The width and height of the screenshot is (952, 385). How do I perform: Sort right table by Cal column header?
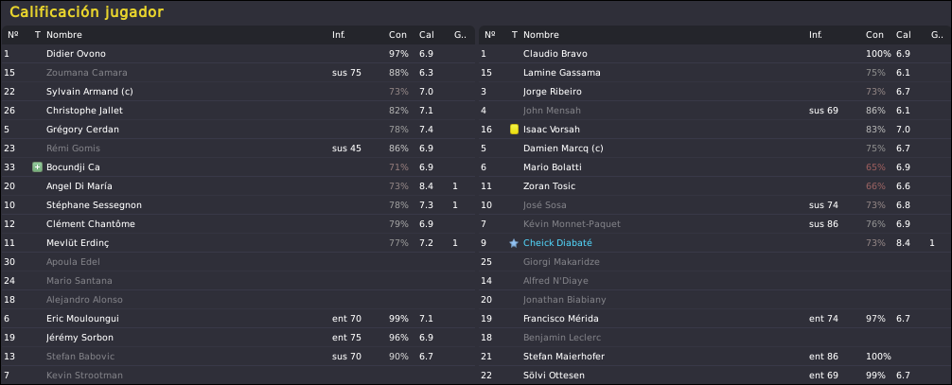click(x=904, y=35)
